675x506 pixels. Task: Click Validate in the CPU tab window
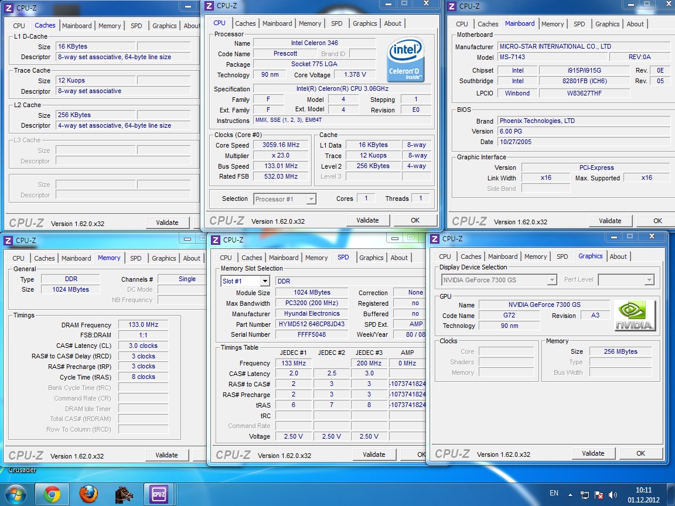pos(367,220)
